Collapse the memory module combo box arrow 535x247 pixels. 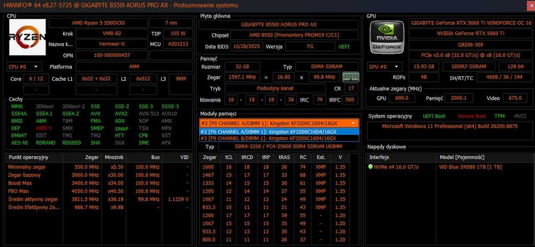[x=353, y=123]
